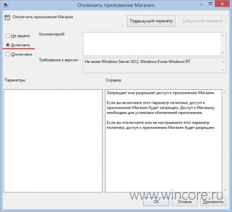Viewport: 232px width, 212px height.
Task: Click paragraph starting "Если вы включаете этот параметр"
Action: pos(160,108)
